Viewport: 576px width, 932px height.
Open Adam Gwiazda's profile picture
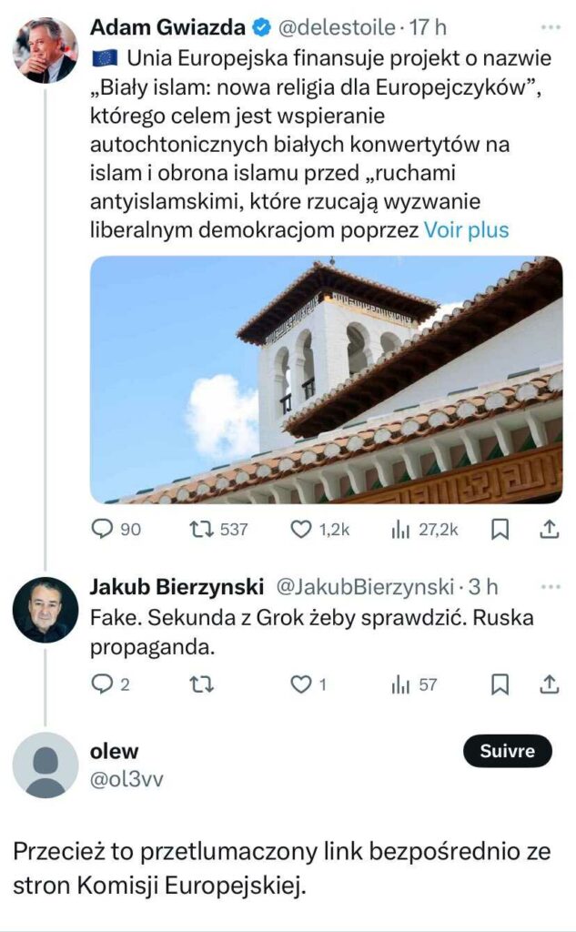point(45,49)
